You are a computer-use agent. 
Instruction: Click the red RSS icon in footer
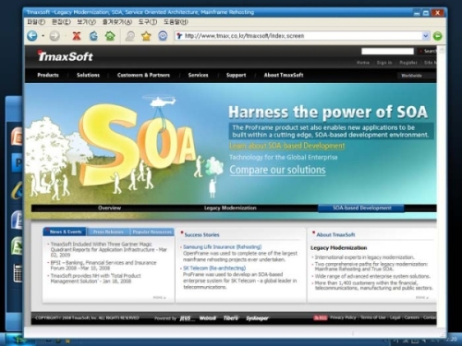click(x=320, y=317)
